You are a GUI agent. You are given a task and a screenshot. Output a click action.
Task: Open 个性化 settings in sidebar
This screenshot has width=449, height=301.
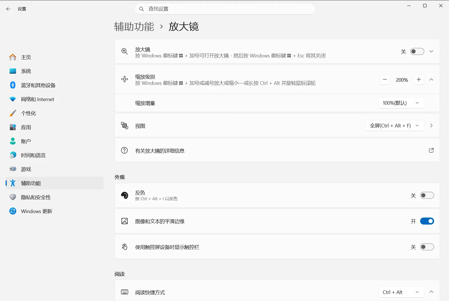point(54,113)
